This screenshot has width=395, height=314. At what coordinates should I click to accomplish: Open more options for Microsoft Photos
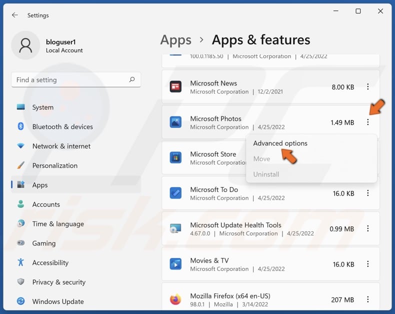(368, 122)
